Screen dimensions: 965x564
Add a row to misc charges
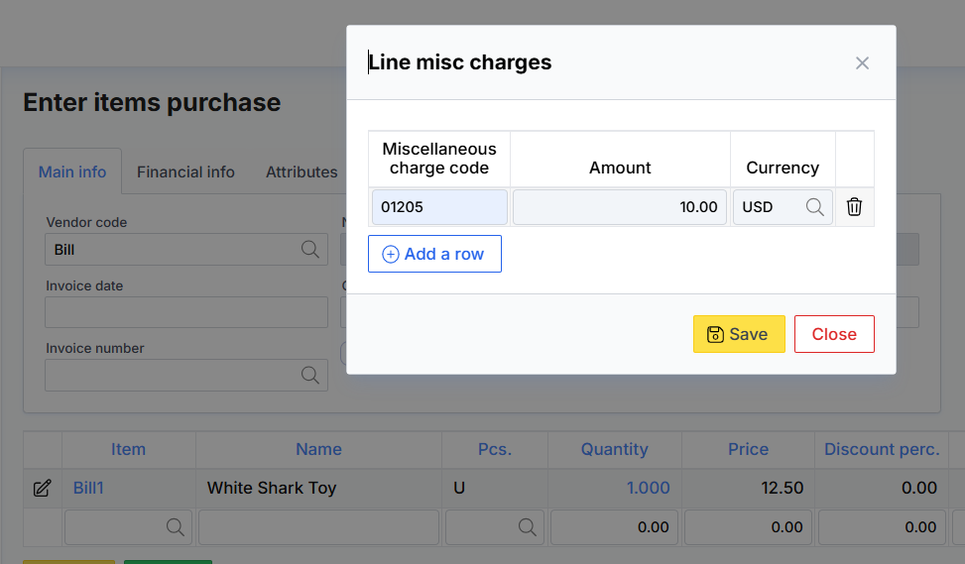(x=434, y=254)
